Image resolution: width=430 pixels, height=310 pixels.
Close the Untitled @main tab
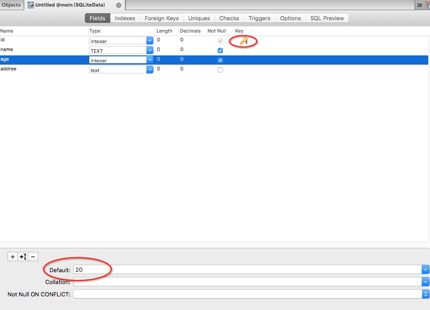119,5
